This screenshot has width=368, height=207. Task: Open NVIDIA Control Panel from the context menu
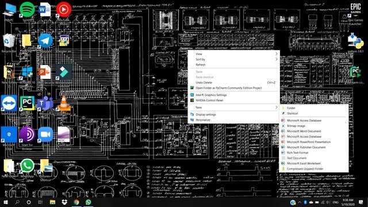[233, 100]
